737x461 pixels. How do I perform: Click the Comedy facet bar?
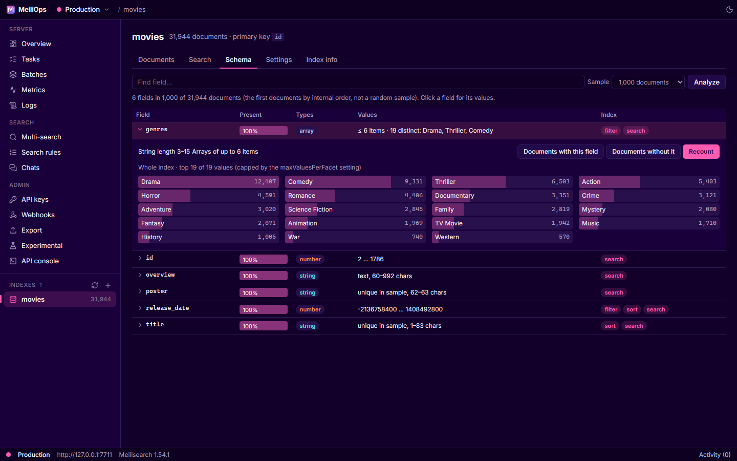[x=355, y=182]
